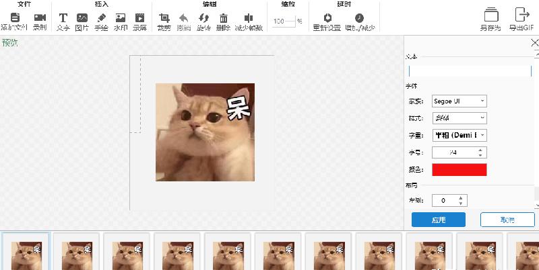Click the 导出GIF (Export GIF) icon
The image size is (539, 270).
coord(521,15)
